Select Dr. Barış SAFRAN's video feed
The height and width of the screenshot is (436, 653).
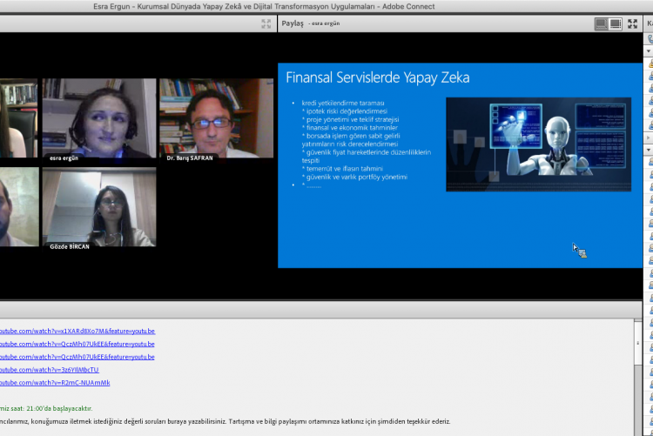pyautogui.click(x=216, y=118)
